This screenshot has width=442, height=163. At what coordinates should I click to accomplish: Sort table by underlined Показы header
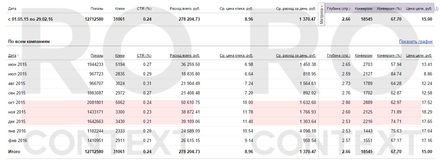[97, 56]
